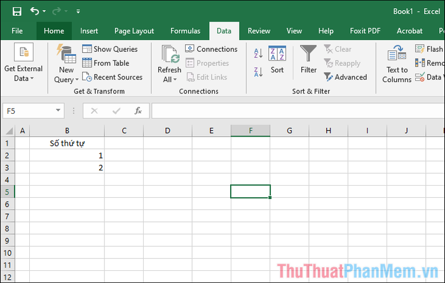
Task: Toggle the Filter funnel icon
Action: [308, 60]
